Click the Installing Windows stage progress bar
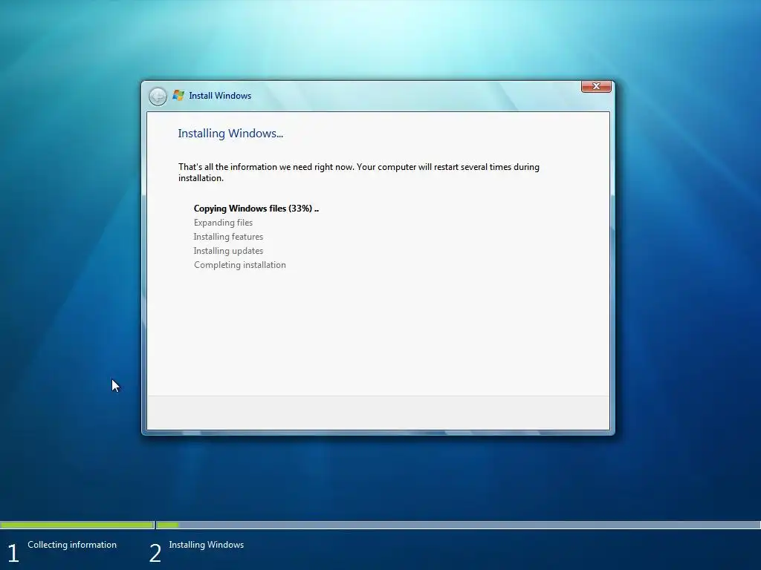The width and height of the screenshot is (761, 570). pyautogui.click(x=458, y=525)
